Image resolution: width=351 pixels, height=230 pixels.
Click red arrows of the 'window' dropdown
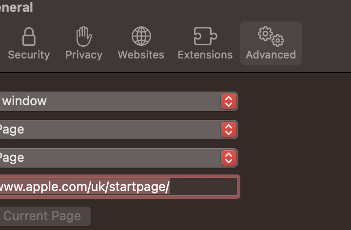[x=229, y=101]
